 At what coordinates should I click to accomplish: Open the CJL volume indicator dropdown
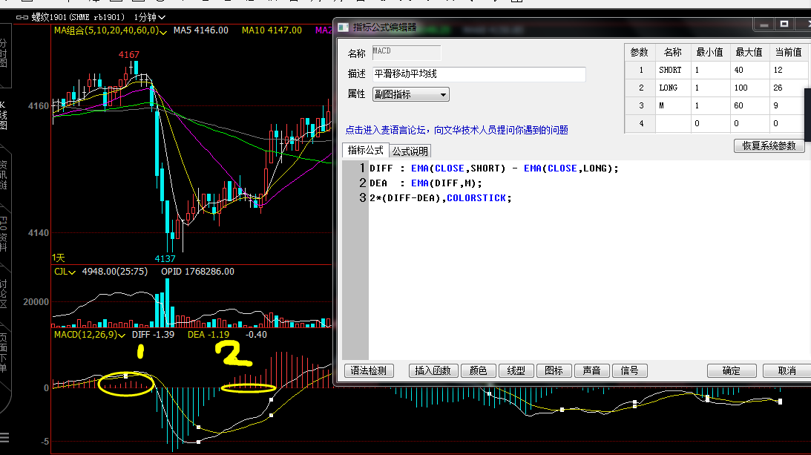(72, 272)
